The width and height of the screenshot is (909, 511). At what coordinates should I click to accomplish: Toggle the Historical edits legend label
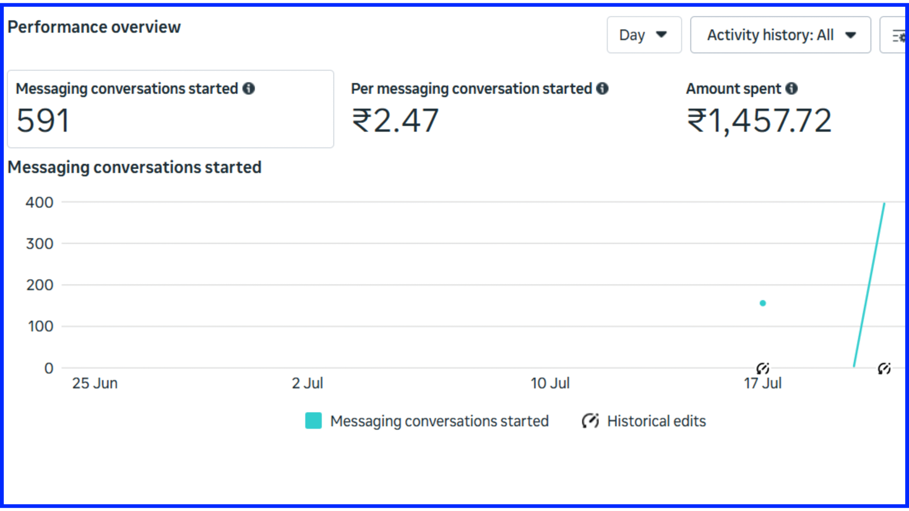tap(657, 421)
